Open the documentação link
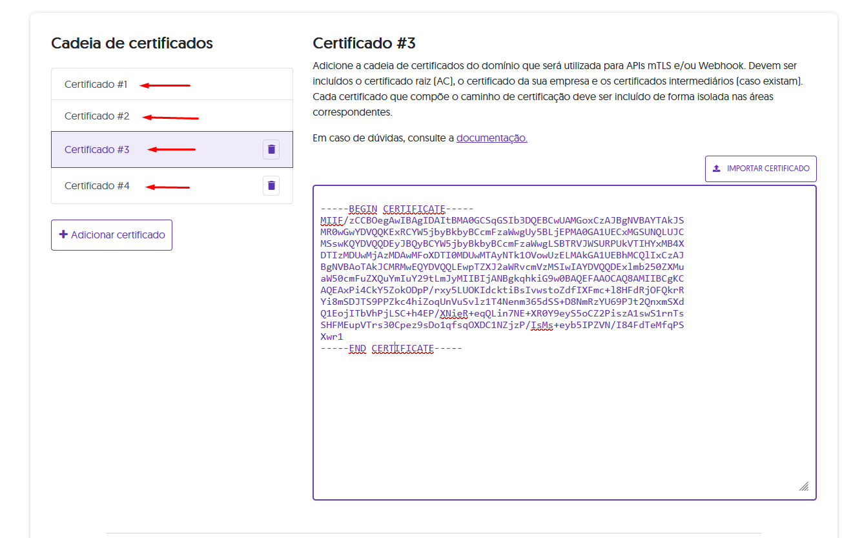This screenshot has width=862, height=538. pos(491,138)
